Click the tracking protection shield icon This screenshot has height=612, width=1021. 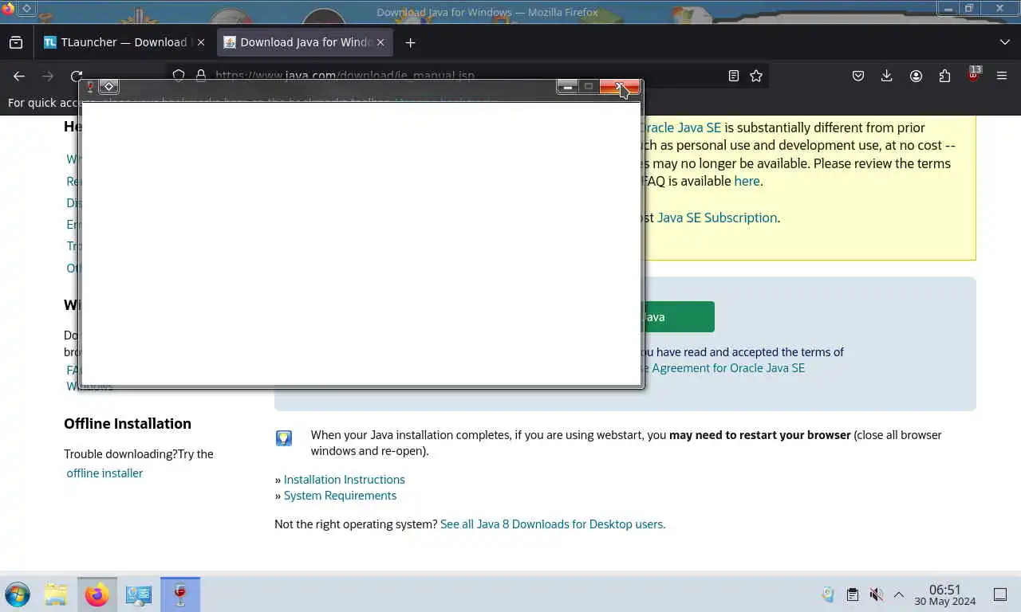[179, 76]
